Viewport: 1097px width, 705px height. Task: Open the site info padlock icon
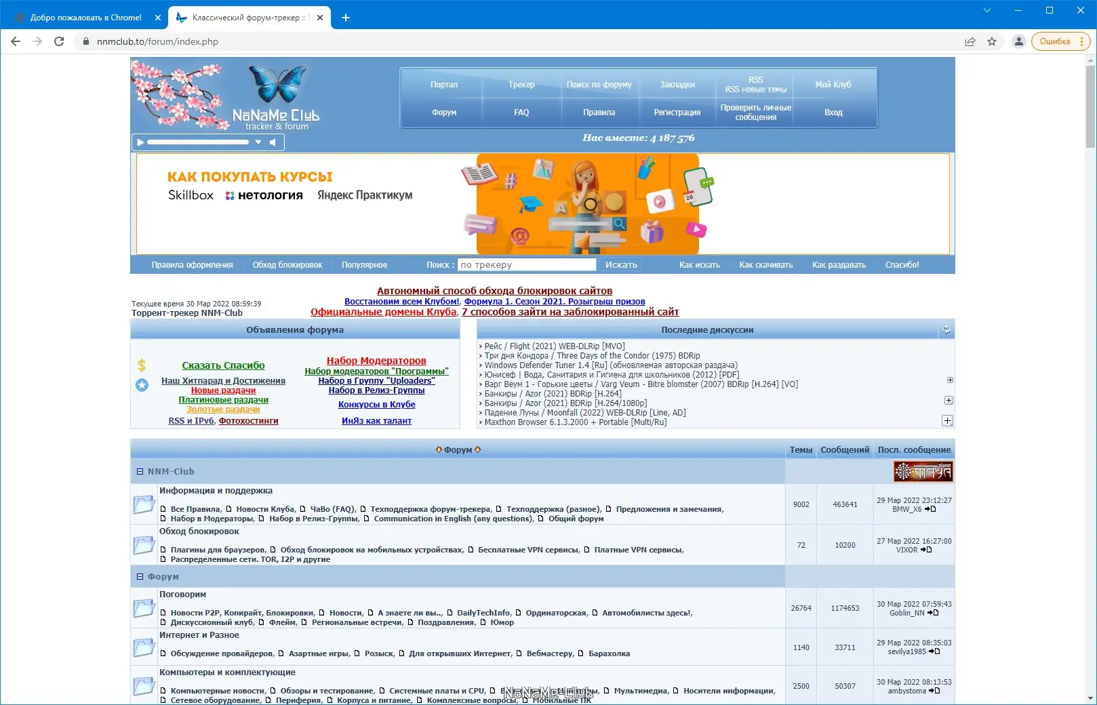[86, 41]
